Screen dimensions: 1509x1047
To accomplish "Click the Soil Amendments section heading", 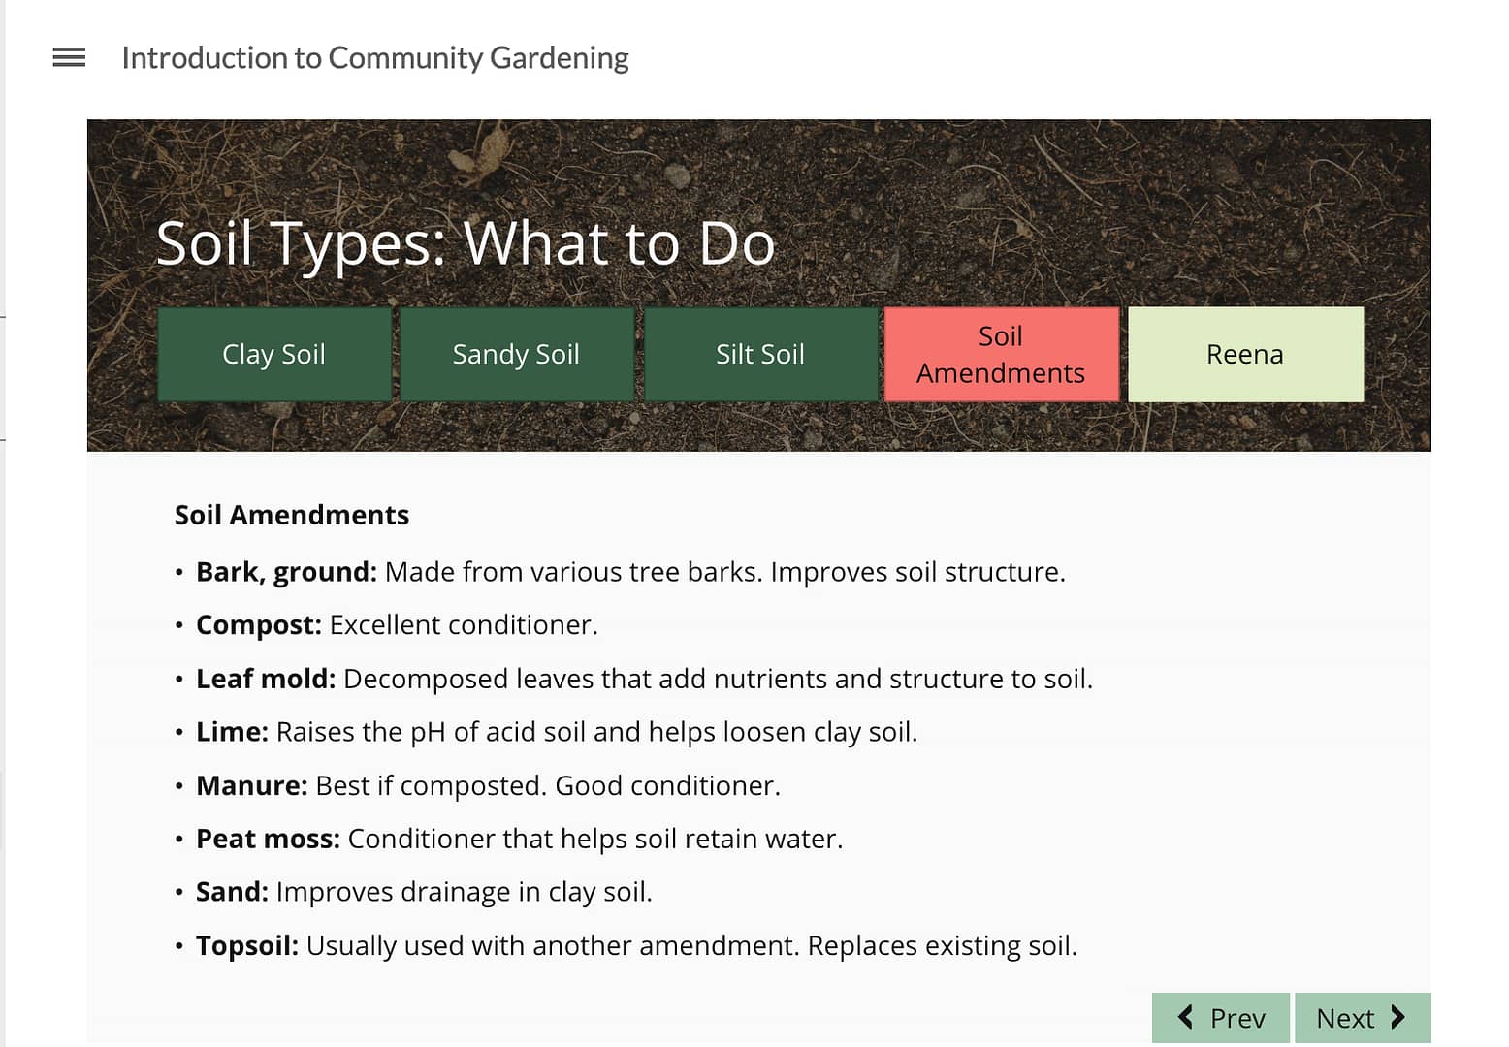I will pos(292,515).
